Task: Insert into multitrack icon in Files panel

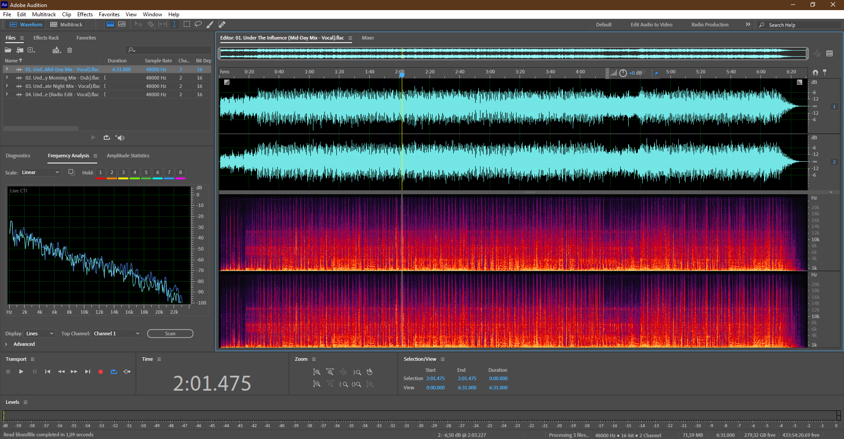Action: click(x=56, y=50)
